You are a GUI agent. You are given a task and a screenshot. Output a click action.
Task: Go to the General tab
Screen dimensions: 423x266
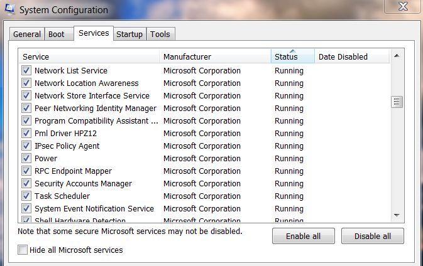coord(27,35)
